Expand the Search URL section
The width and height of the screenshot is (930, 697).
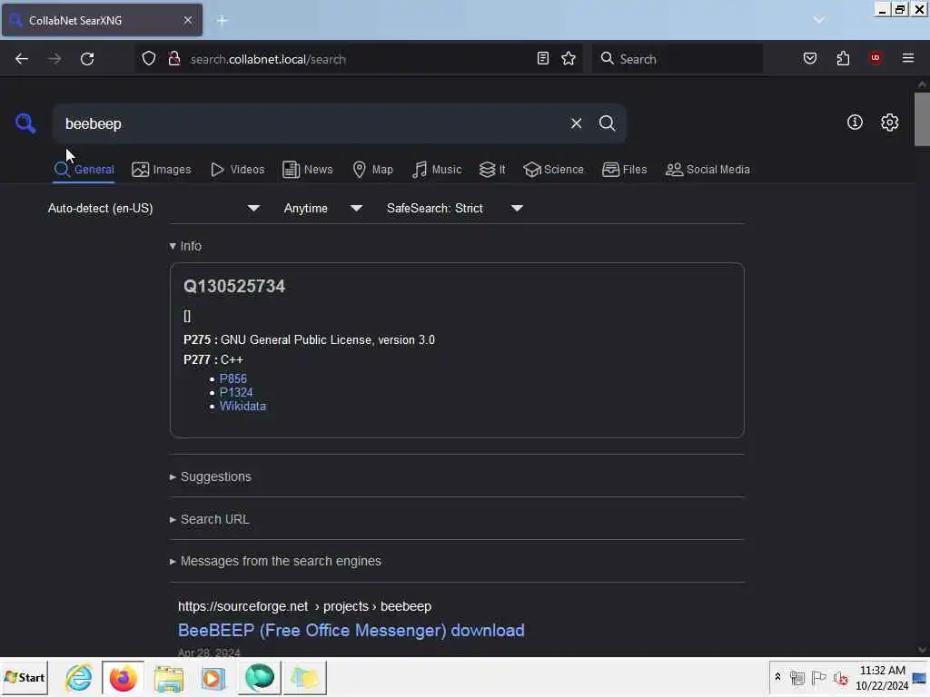(x=210, y=519)
